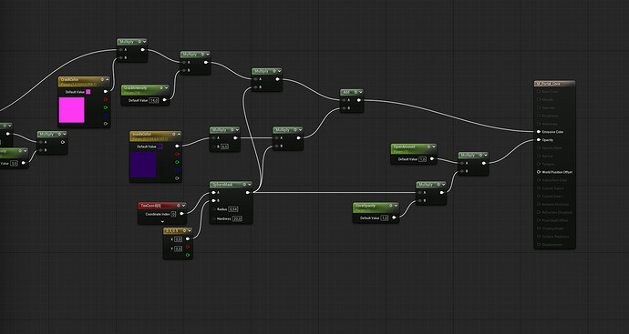Screen dimensions: 629x334
Task: Click the CoreOpacity output pin
Action: tap(394, 218)
